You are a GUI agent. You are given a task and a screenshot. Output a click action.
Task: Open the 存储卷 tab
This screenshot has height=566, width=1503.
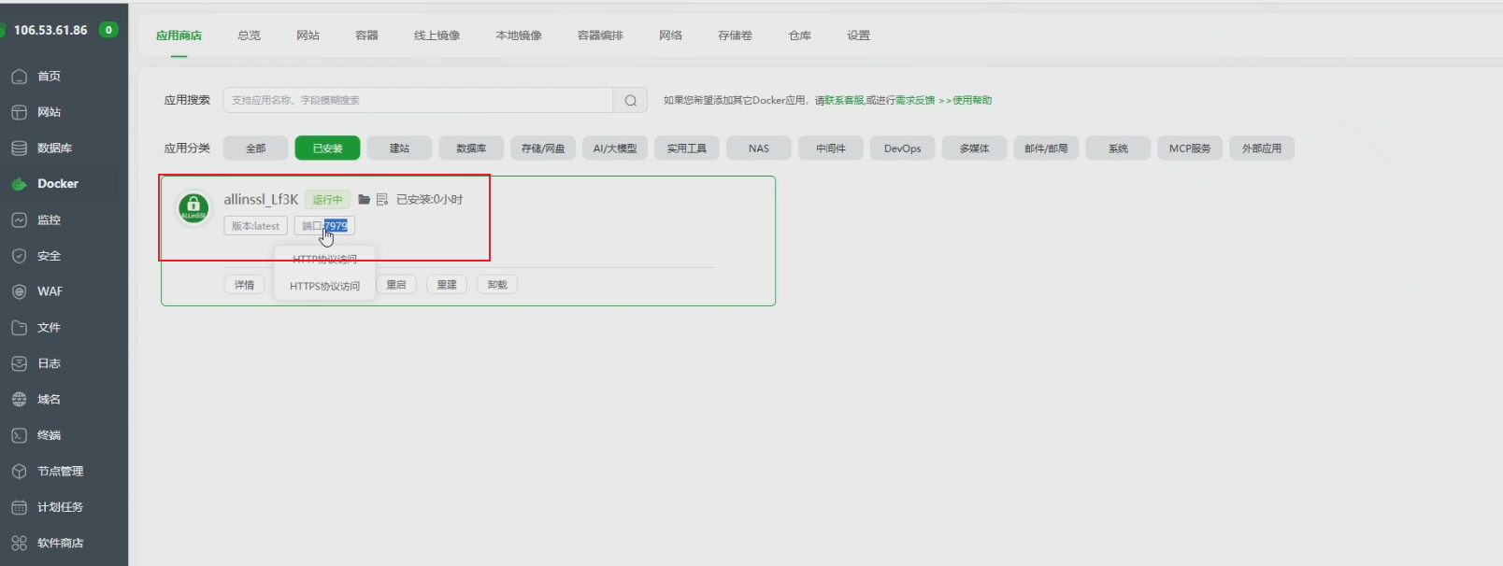pyautogui.click(x=735, y=35)
